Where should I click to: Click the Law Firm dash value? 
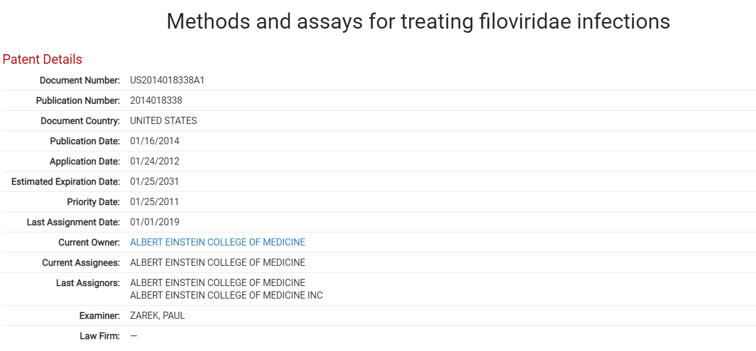click(133, 336)
